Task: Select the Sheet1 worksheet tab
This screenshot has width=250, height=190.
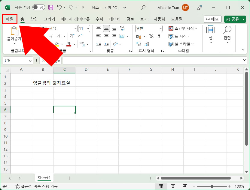Action: [x=44, y=178]
